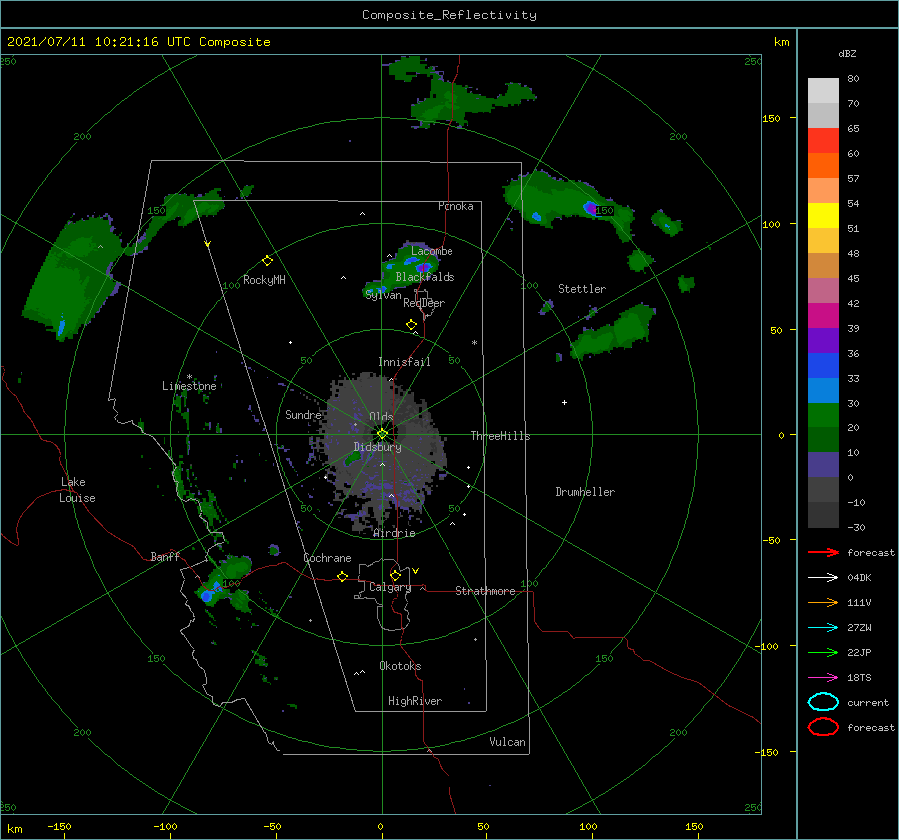Click the asterisk marker above Limestone

(189, 377)
